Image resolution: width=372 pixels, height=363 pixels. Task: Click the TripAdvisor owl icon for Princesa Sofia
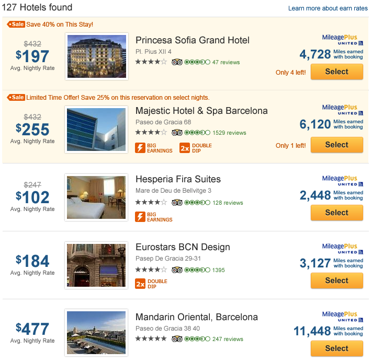(x=177, y=62)
